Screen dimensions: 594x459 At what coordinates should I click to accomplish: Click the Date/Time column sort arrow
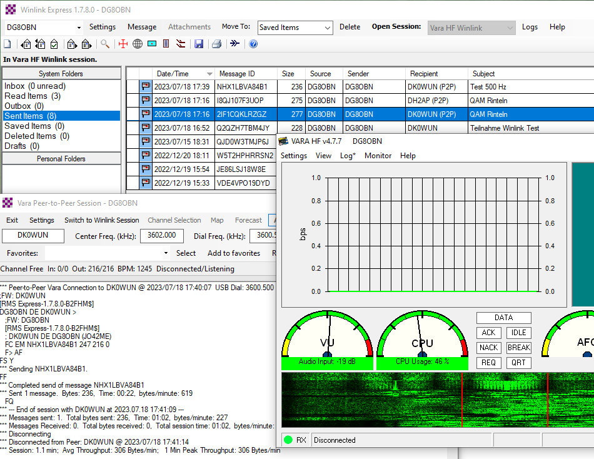tap(209, 74)
